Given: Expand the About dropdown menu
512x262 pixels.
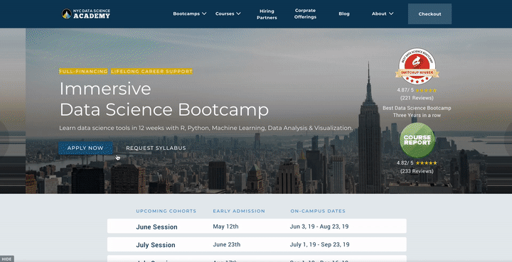Looking at the screenshot, I should [x=383, y=13].
